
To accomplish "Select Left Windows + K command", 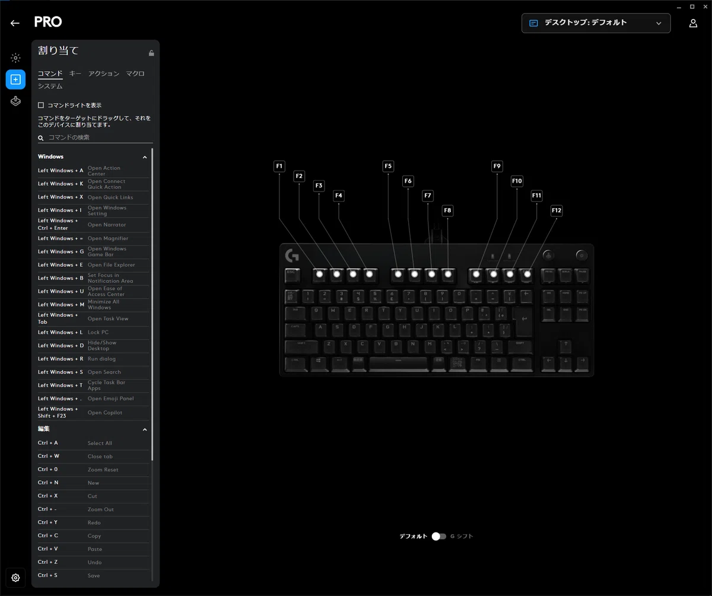I will pos(94,184).
